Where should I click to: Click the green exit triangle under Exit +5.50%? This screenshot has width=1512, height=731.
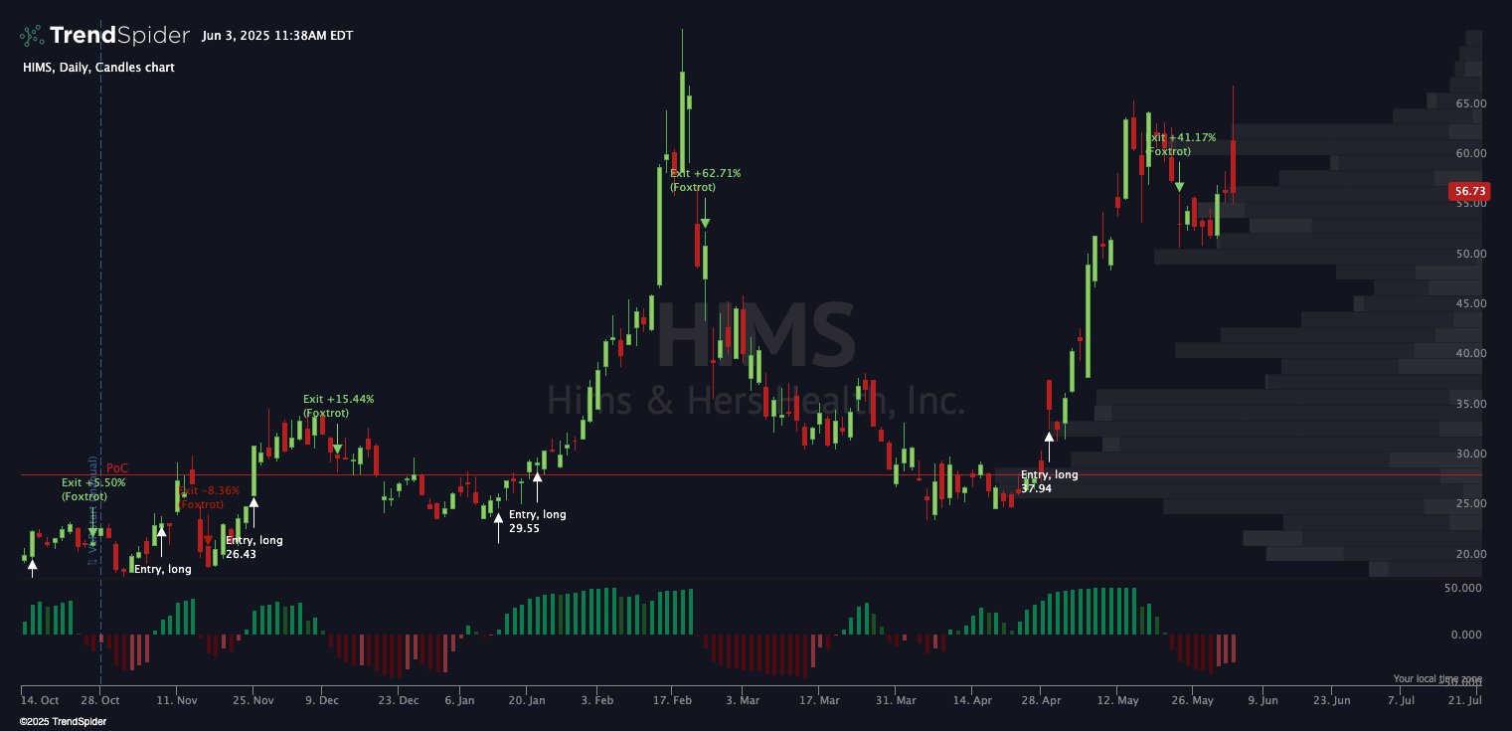click(93, 533)
